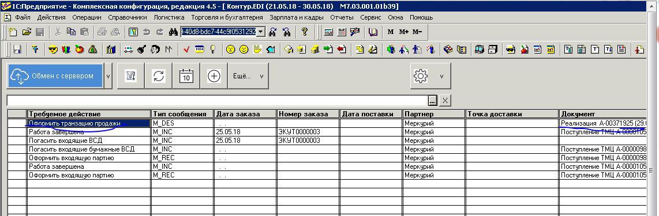Click the Реализация А-00371925 document cell

(x=602, y=123)
